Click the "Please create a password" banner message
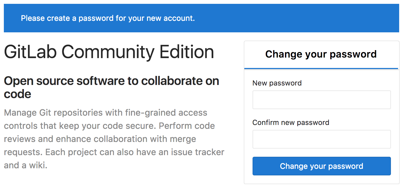403x188 pixels. [108, 18]
